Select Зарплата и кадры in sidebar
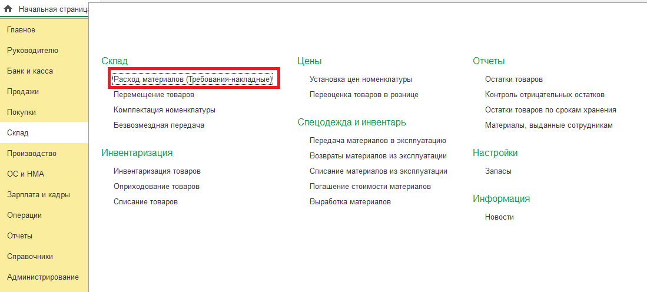This screenshot has height=292, width=647. point(39,195)
